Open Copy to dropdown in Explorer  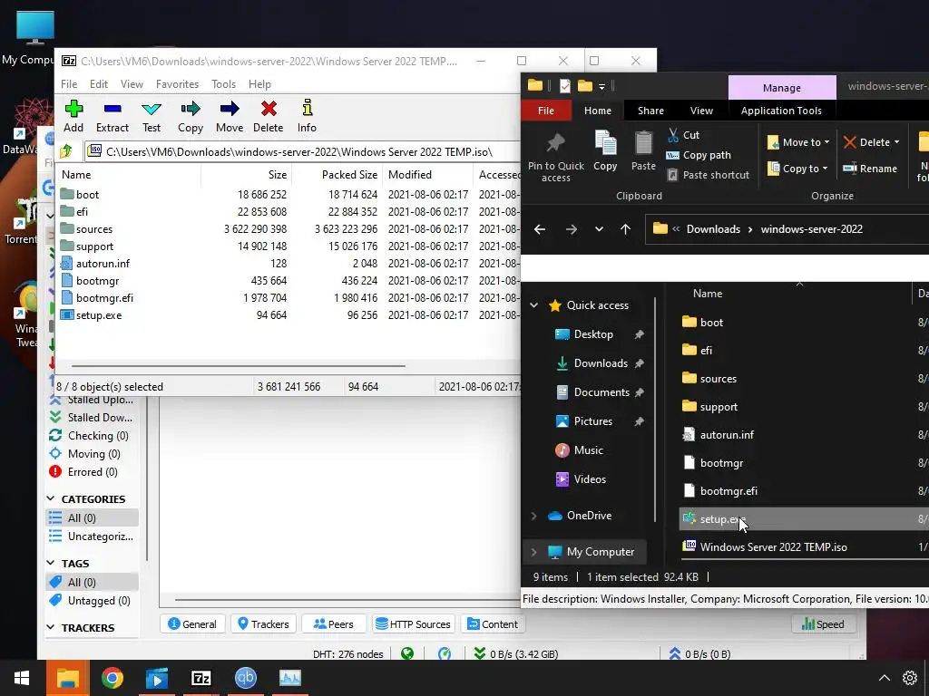click(x=797, y=169)
